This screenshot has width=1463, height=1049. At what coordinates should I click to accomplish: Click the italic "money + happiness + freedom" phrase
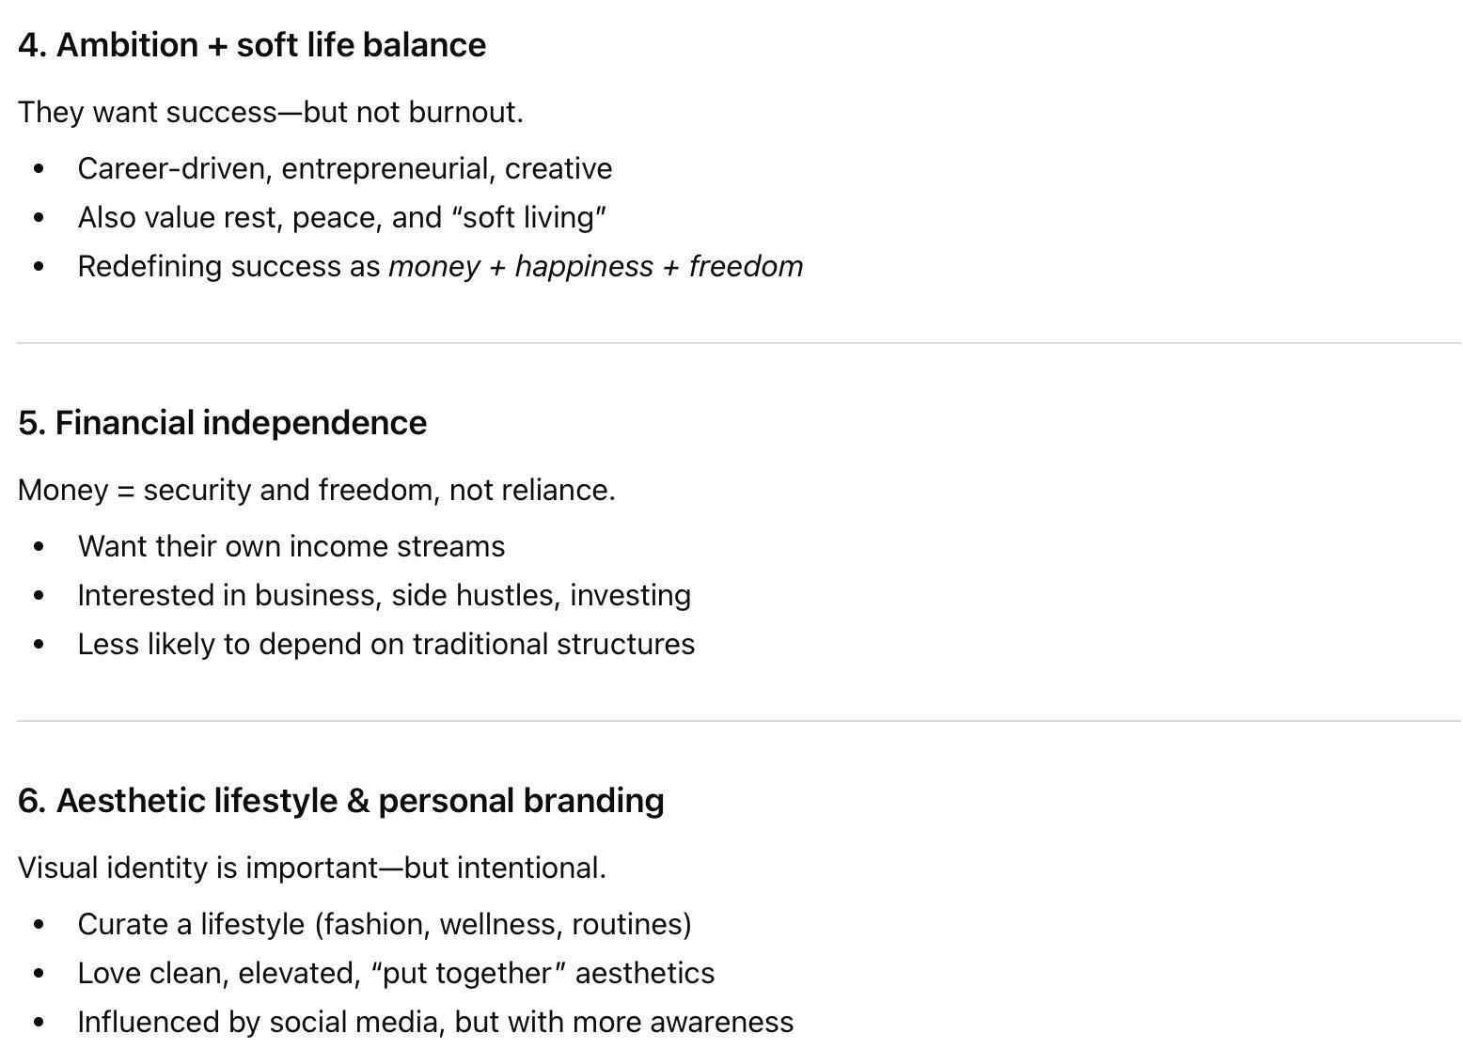(x=595, y=266)
